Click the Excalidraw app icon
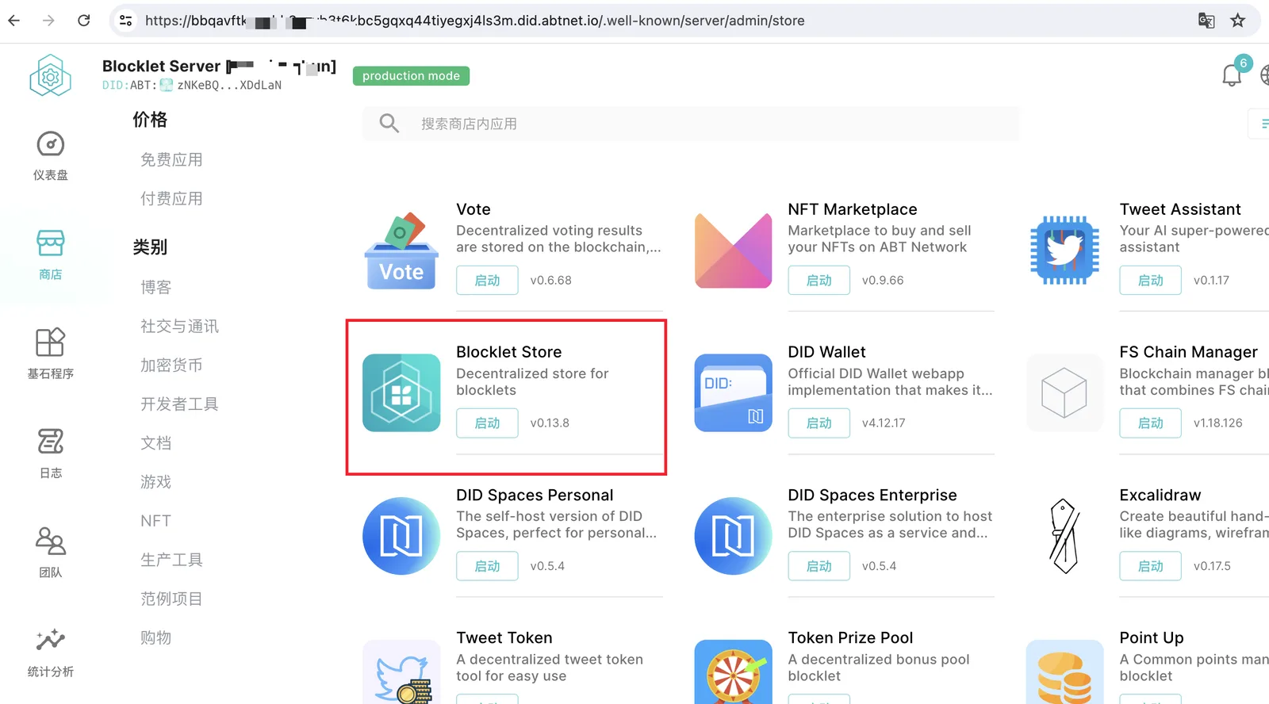Image resolution: width=1269 pixels, height=704 pixels. pyautogui.click(x=1064, y=536)
